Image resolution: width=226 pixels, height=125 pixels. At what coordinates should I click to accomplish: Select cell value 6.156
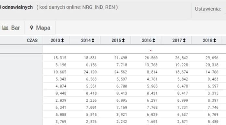click(91, 65)
